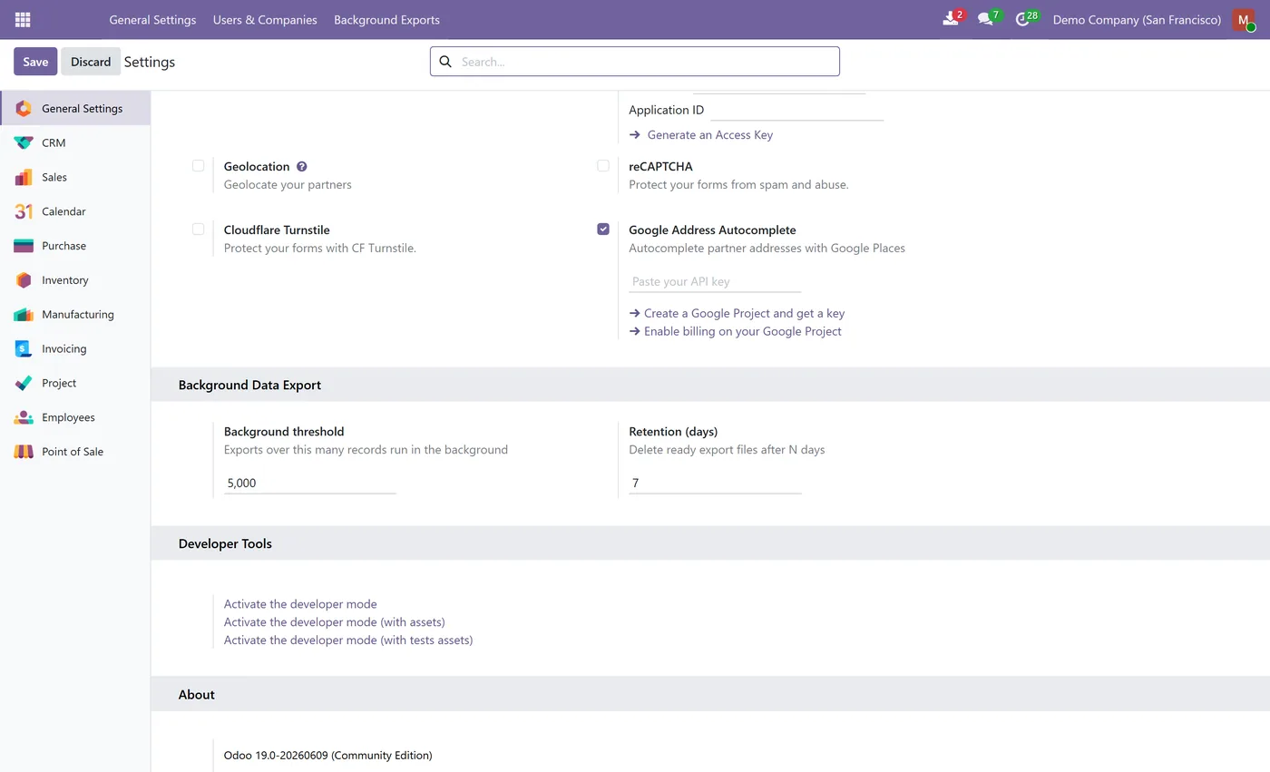The height and width of the screenshot is (772, 1270).
Task: Open the Users & Companies menu
Action: 265,20
